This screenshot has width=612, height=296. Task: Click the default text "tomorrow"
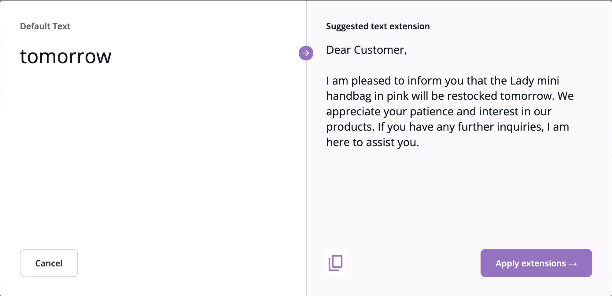tap(66, 56)
